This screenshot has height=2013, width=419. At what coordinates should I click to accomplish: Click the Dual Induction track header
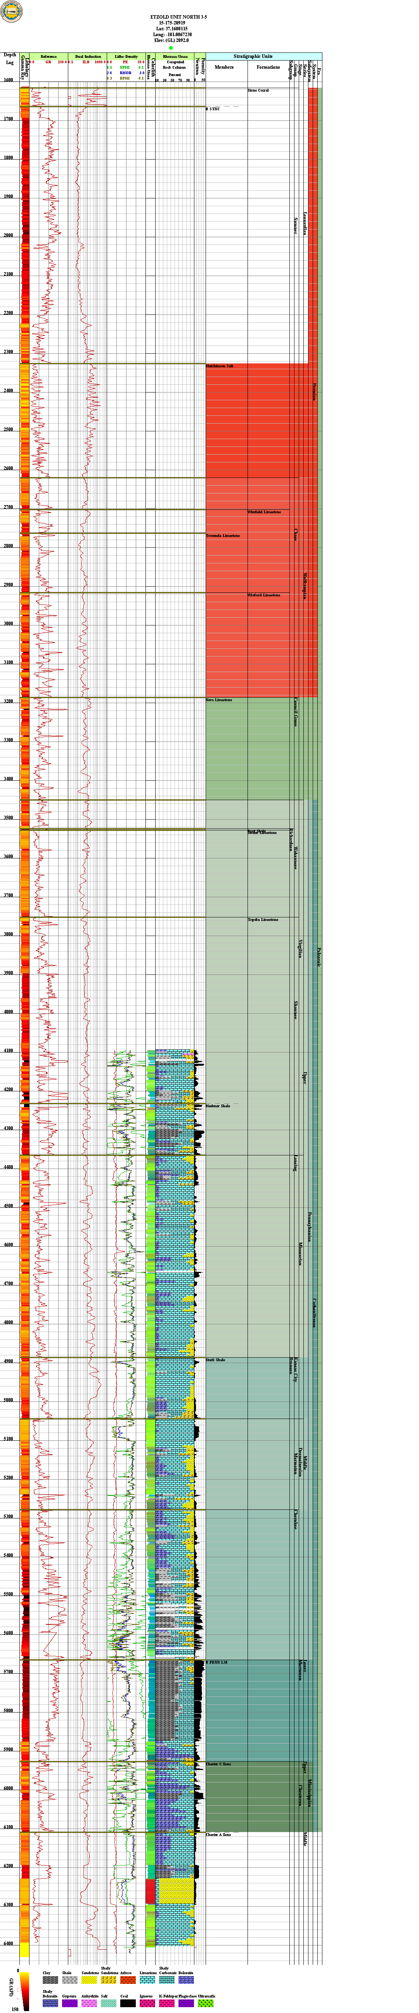coord(87,57)
